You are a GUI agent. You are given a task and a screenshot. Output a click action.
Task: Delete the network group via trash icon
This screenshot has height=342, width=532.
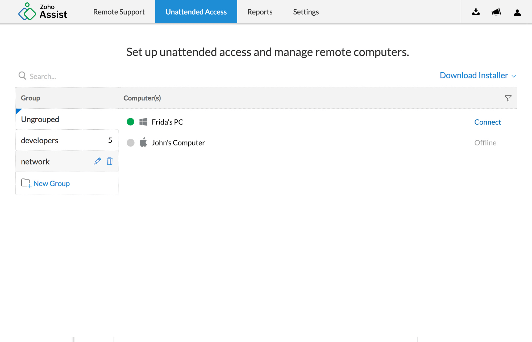click(110, 161)
